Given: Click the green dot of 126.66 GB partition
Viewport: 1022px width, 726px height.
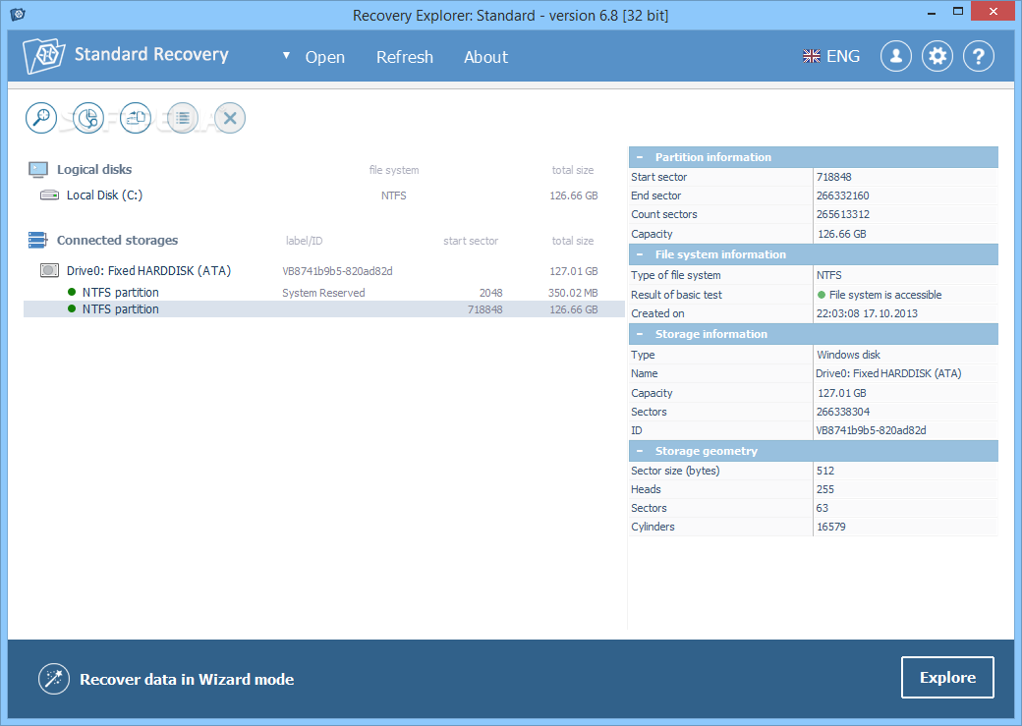Looking at the screenshot, I should 72,308.
